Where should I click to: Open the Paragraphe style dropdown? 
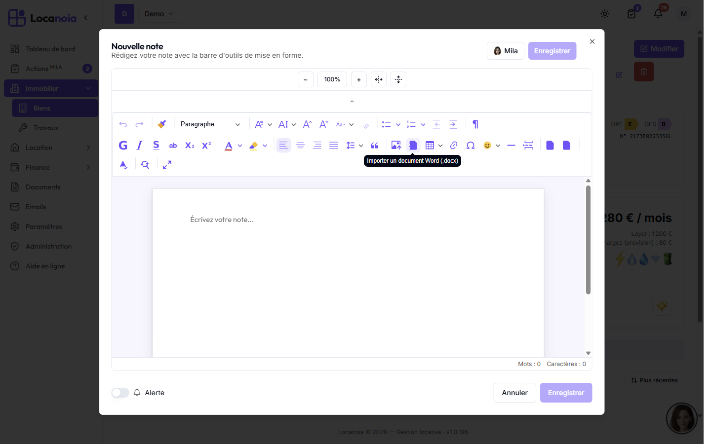pyautogui.click(x=211, y=124)
